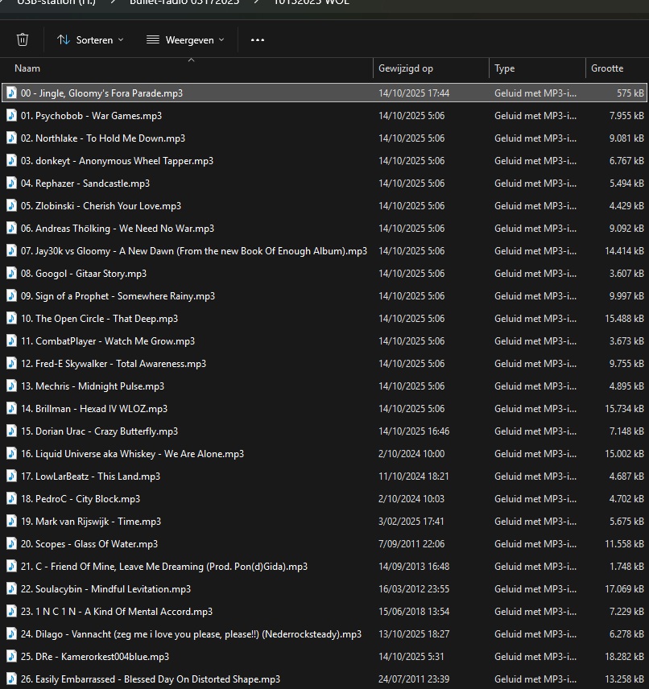Click the mp3 icon of LowLarBeatz - This Land
Viewport: 649px width, 689px height.
(11, 477)
